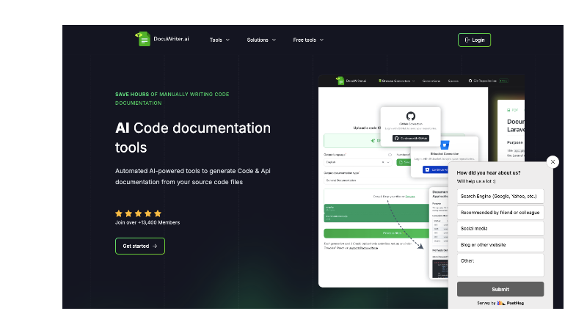Click the DocuWriter.ai brand name text
This screenshot has width=587, height=333.
click(x=171, y=39)
